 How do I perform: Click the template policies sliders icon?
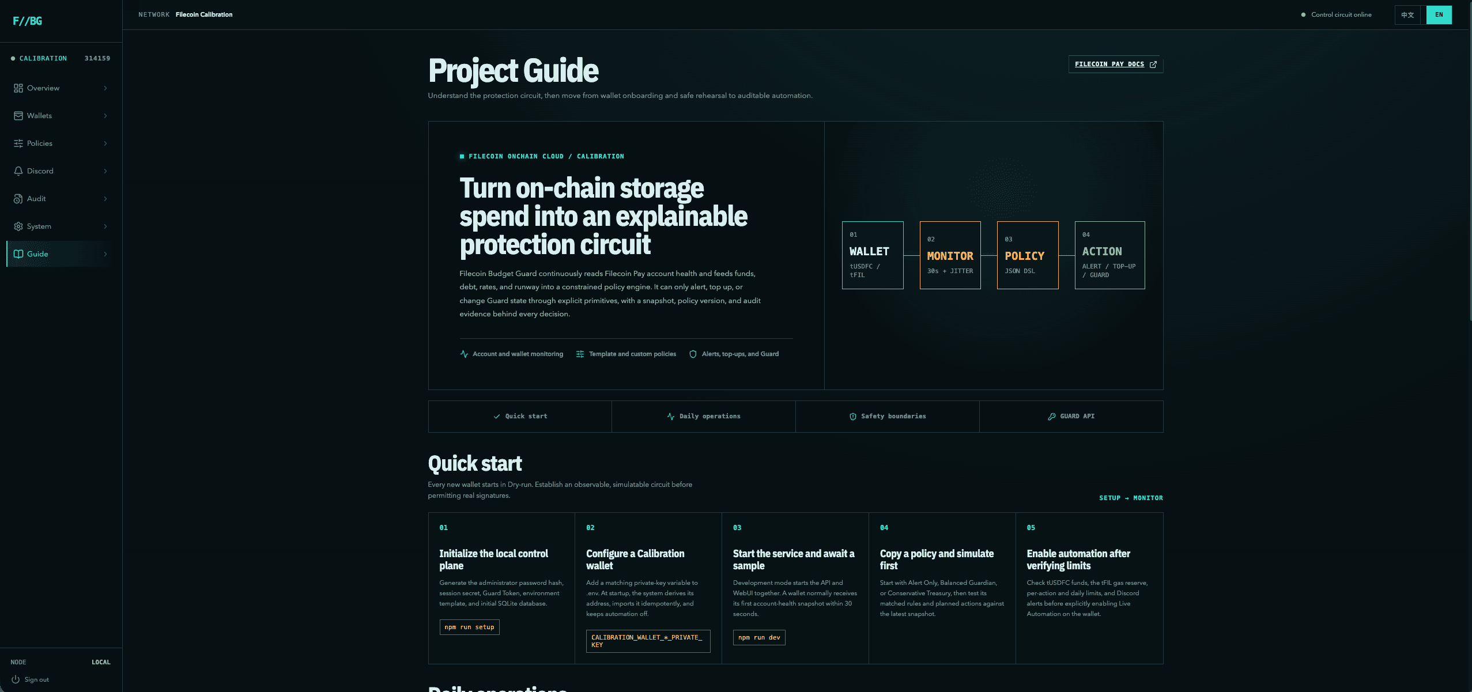click(580, 354)
